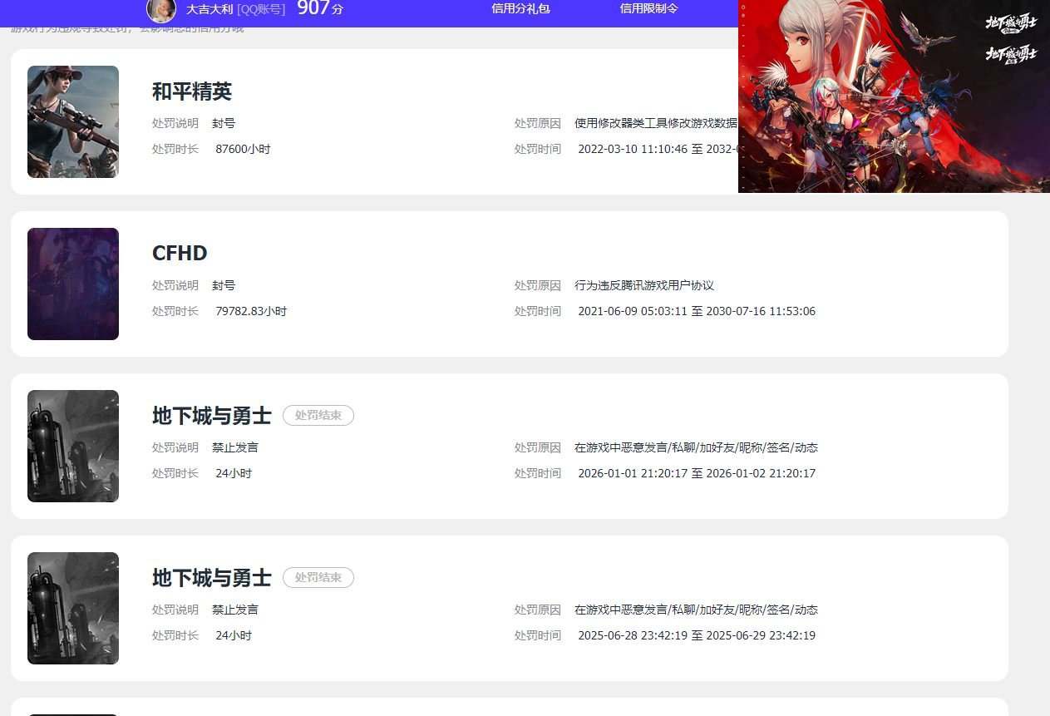Click the upper 地下城与勇士 logo in the banner
This screenshot has width=1050, height=716.
pos(1012,22)
